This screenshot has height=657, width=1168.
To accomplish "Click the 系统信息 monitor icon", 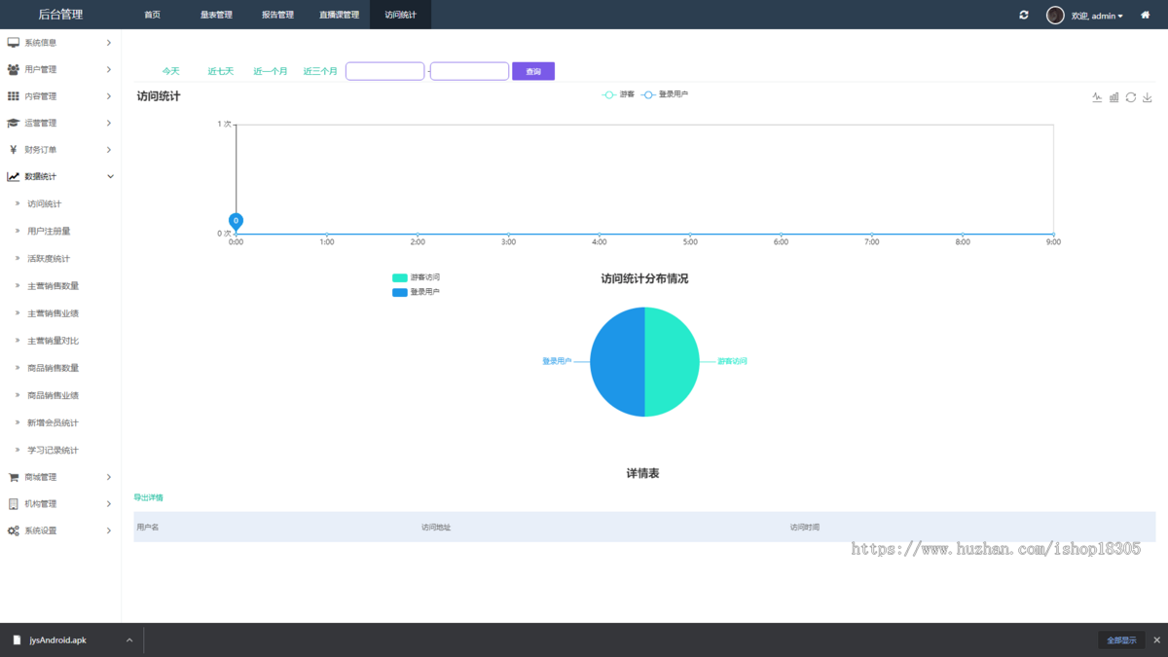I will (x=14, y=43).
